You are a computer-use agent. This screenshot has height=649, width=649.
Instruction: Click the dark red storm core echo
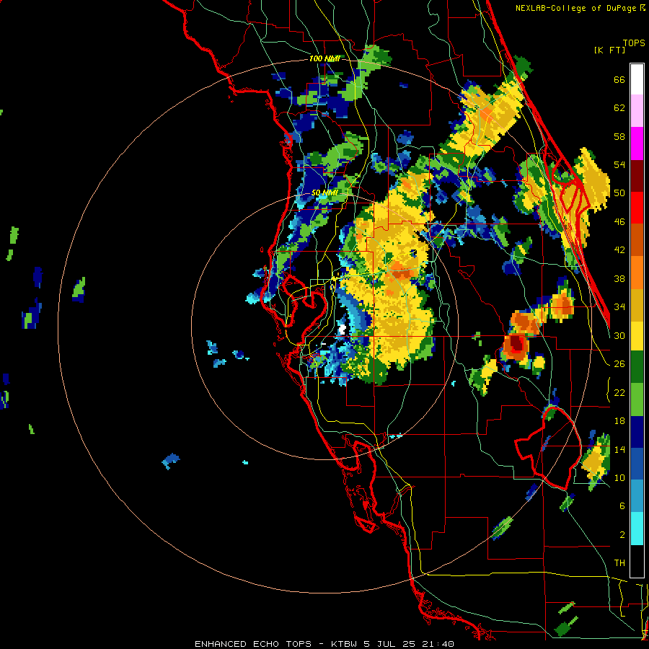[x=516, y=343]
